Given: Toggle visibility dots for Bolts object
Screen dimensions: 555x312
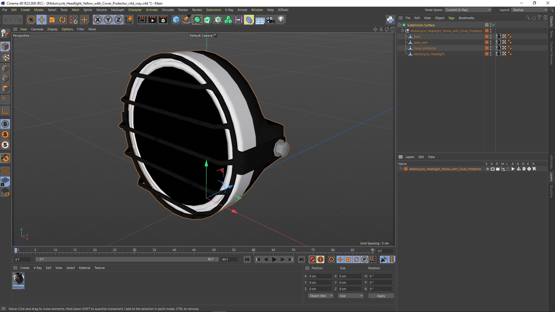Looking at the screenshot, I should (x=491, y=37).
